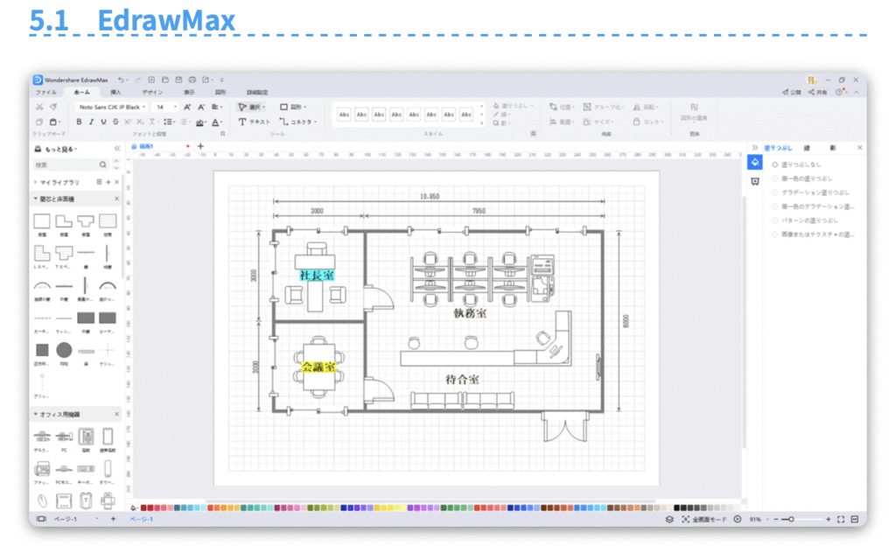Screen dimensions: 896x560
Task: Click the ロック lock button
Action: pyautogui.click(x=648, y=122)
